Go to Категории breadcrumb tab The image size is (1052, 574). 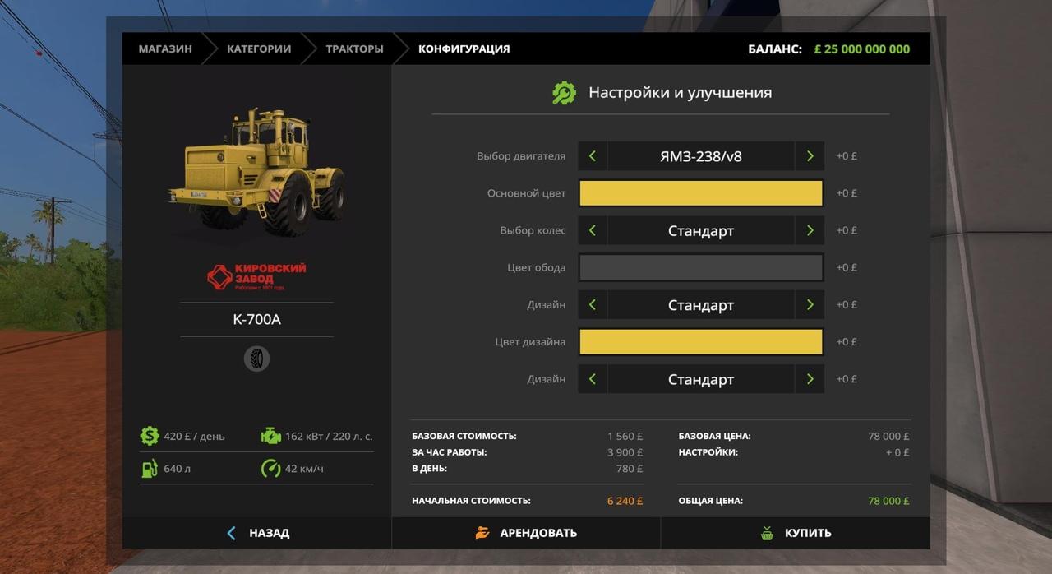tap(259, 49)
